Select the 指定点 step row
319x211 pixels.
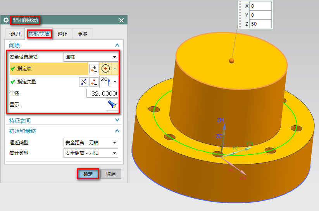tap(48, 69)
